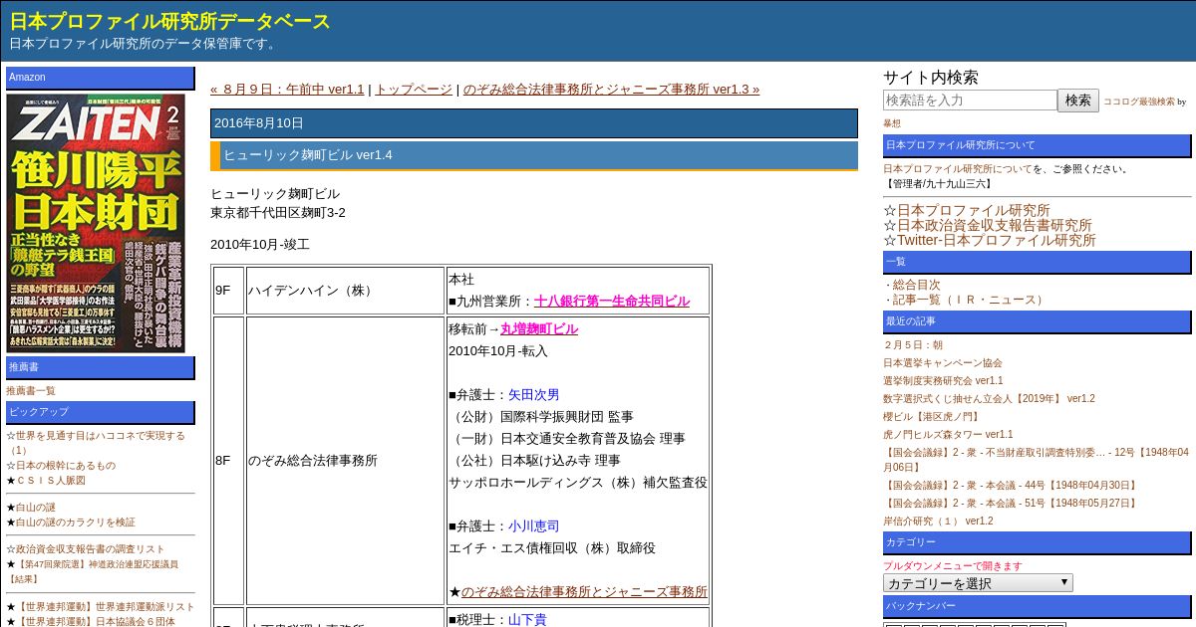Open 総合目次 link
Screen dimensions: 1196x627
coord(916,285)
